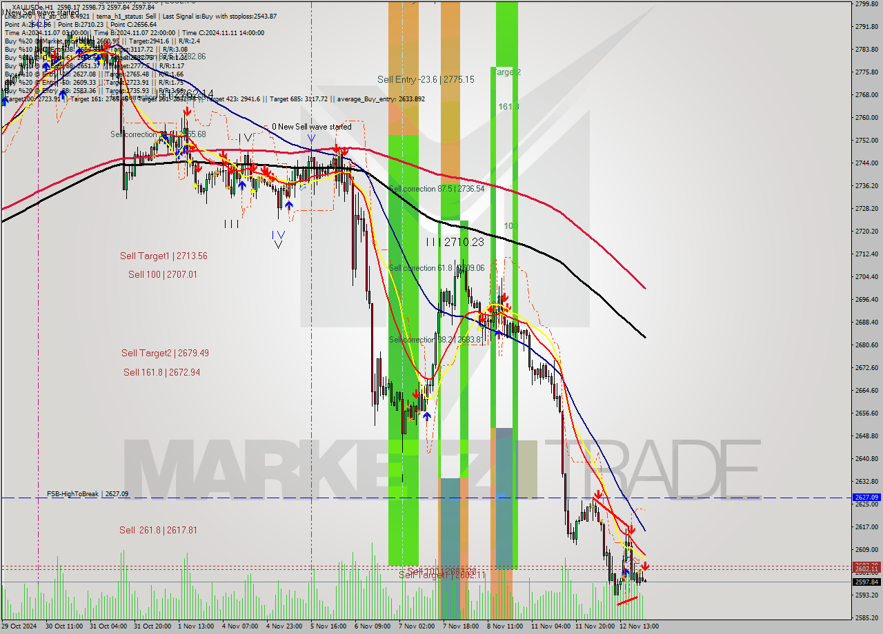Click the green '161.8' label on the bar
883x634 pixels.
(509, 107)
